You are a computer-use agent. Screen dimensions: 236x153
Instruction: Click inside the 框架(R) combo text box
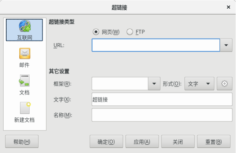tap(120, 84)
